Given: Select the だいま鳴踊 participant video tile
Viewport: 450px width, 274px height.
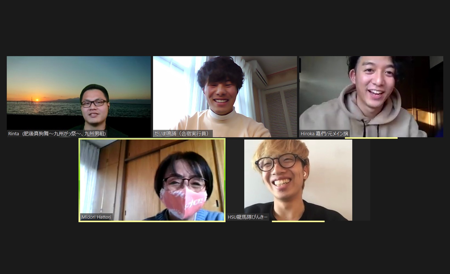Looking at the screenshot, I should (x=225, y=97).
